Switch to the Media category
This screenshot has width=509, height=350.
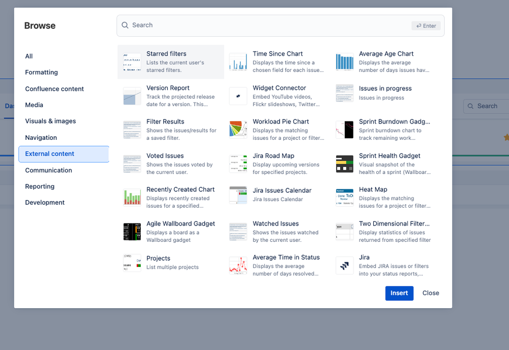pos(34,105)
